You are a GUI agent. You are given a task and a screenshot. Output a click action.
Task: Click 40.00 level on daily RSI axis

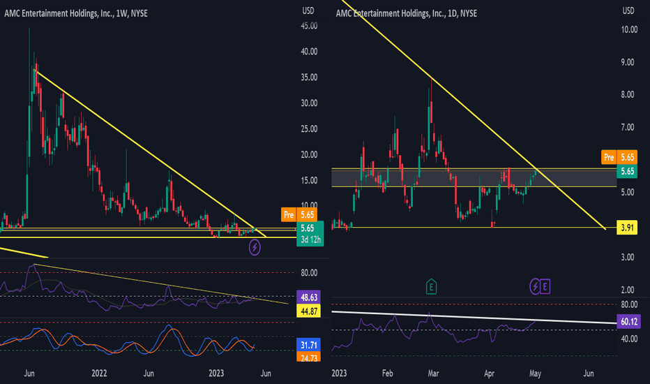pos(629,339)
